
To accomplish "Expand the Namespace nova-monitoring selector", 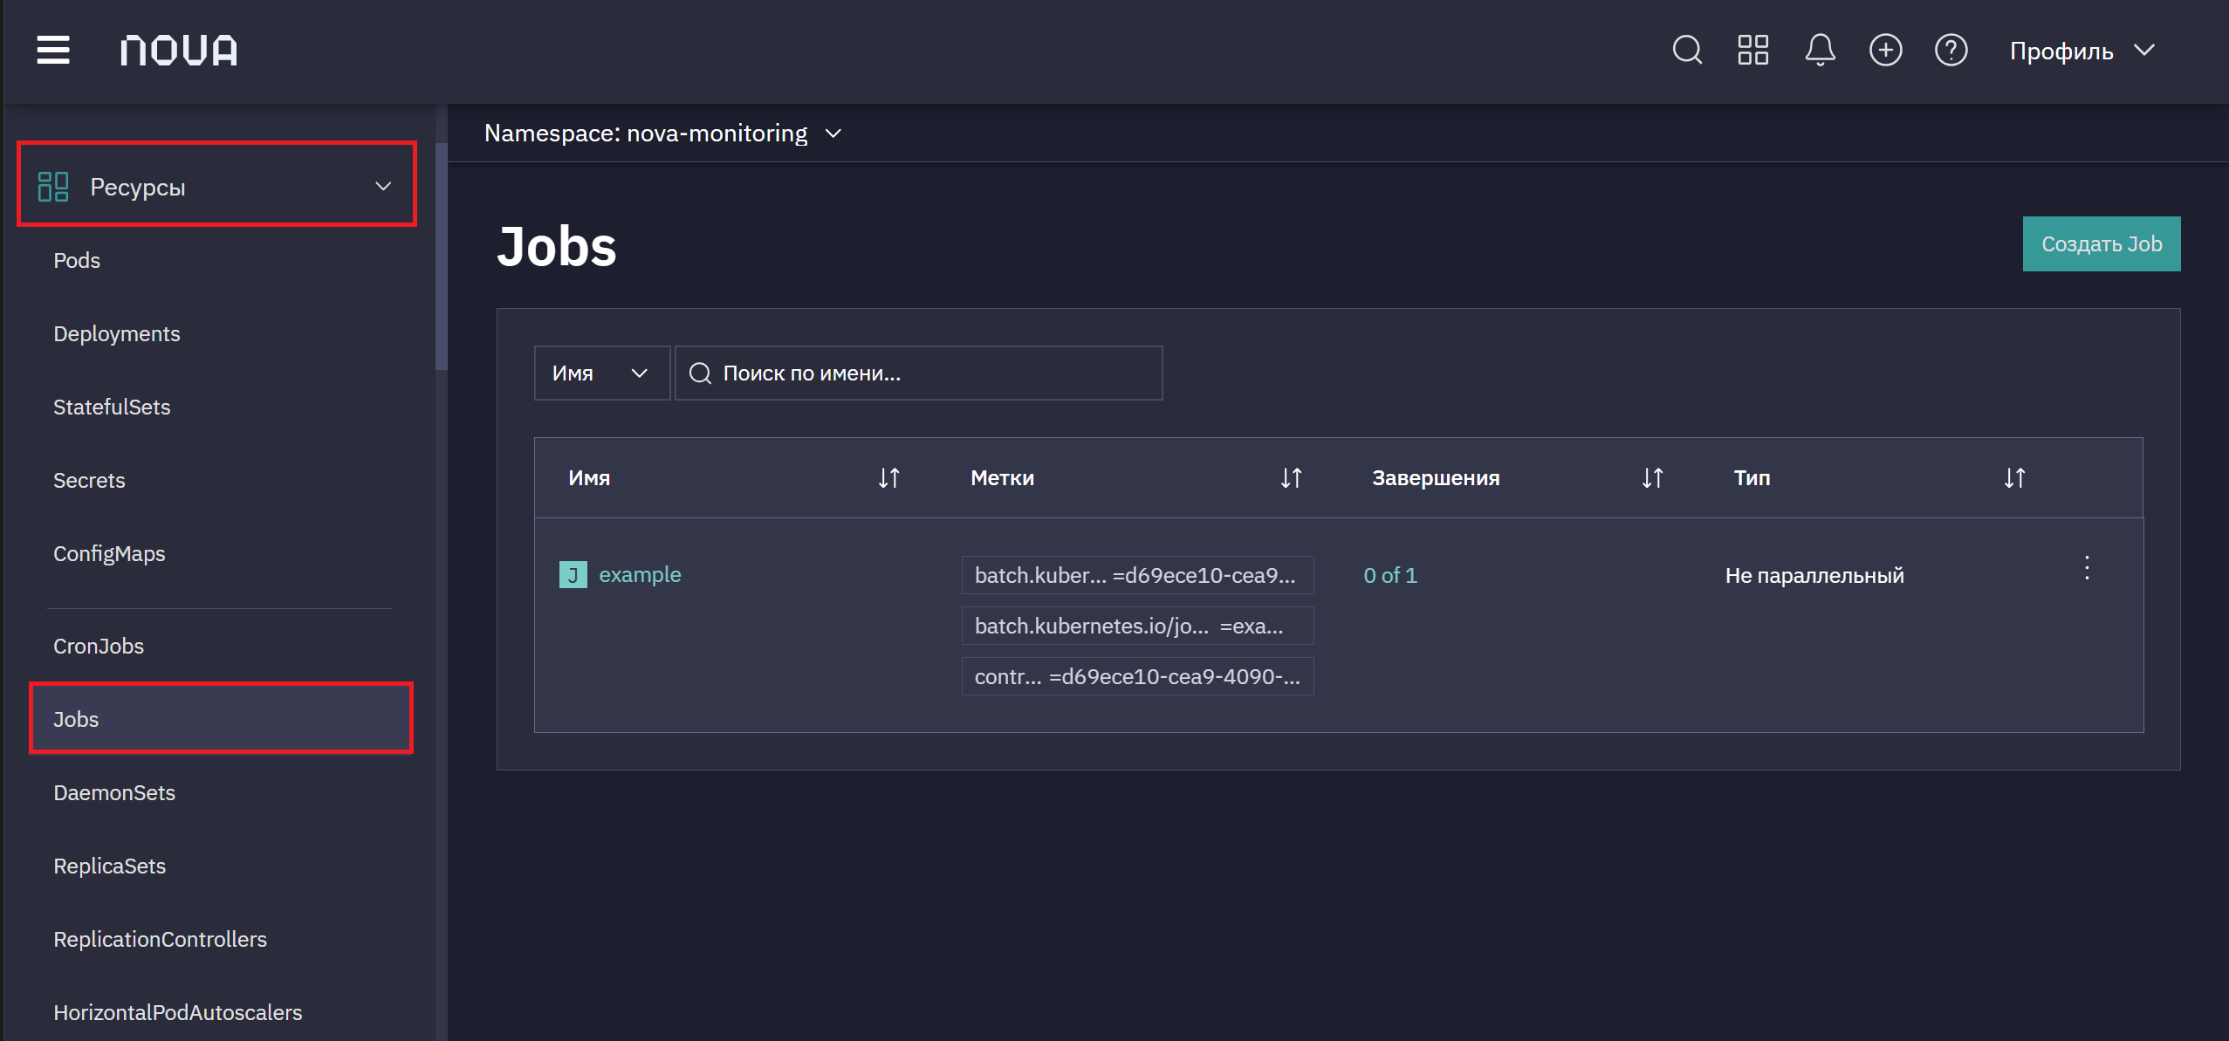I will (662, 134).
